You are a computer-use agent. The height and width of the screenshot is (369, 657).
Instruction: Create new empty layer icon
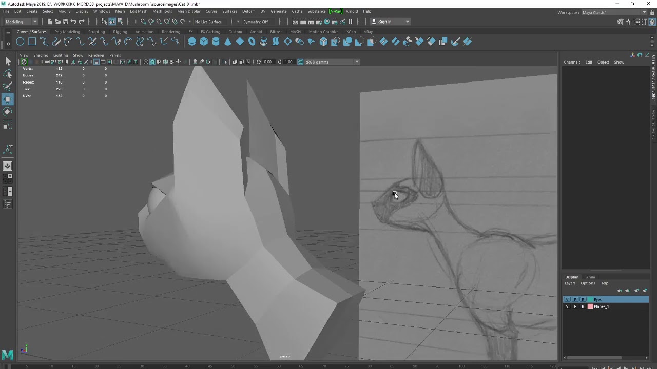pos(636,291)
